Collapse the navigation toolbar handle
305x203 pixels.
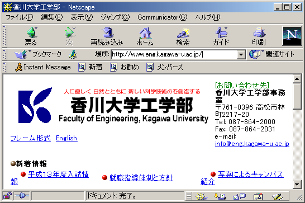(4, 36)
